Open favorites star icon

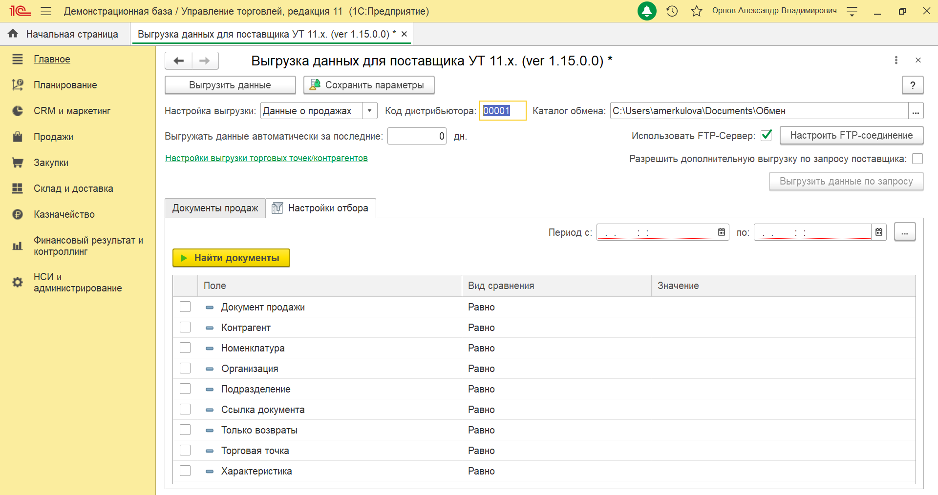coord(697,11)
